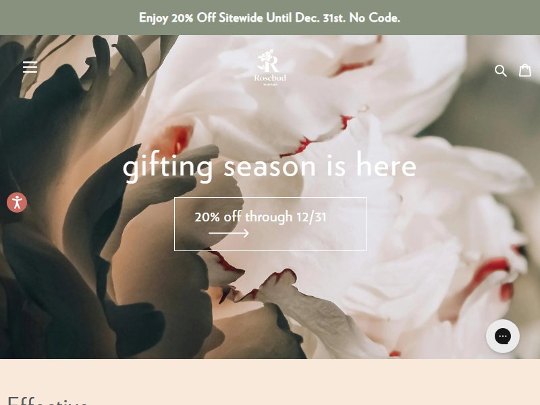Launch the chat bubble widget
Viewport: 540px width, 405px height.
pos(502,336)
